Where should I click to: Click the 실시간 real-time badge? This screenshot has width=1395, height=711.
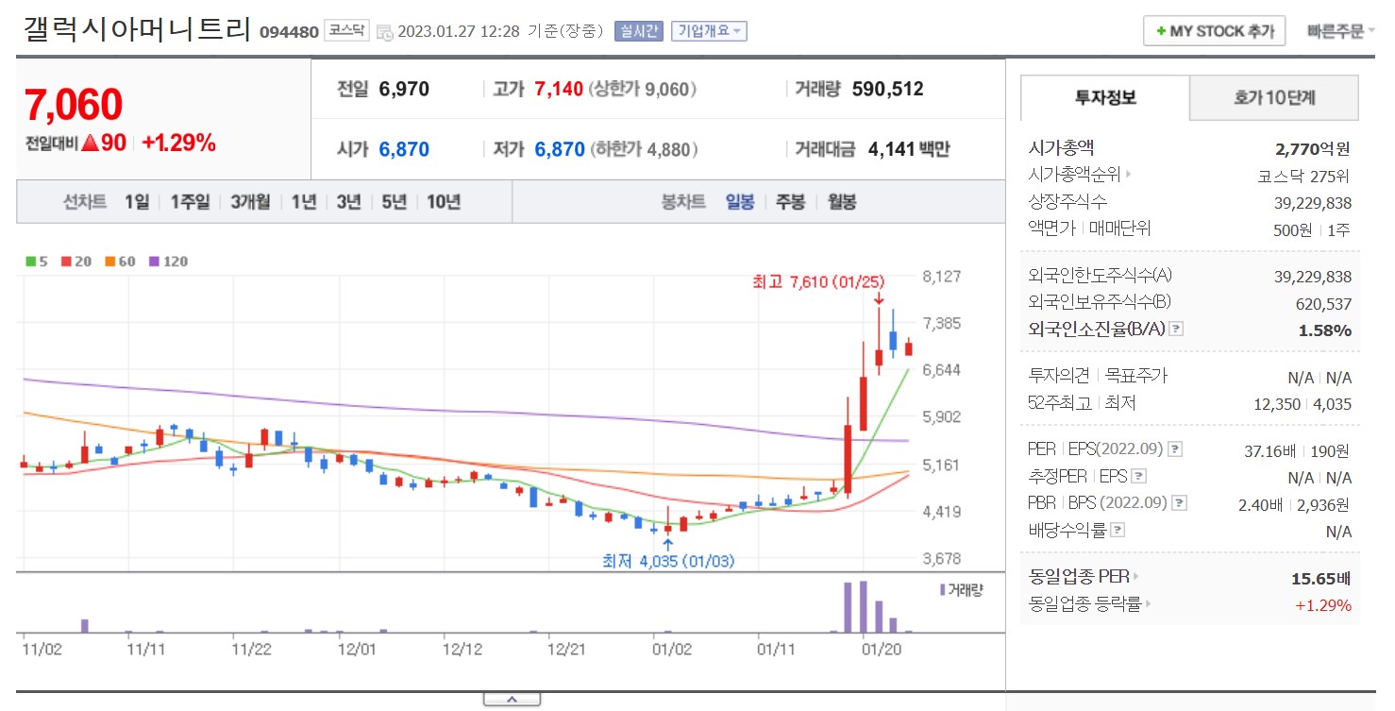(x=639, y=30)
